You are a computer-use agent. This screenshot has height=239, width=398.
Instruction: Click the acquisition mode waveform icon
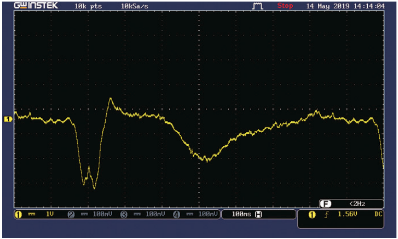(x=257, y=6)
